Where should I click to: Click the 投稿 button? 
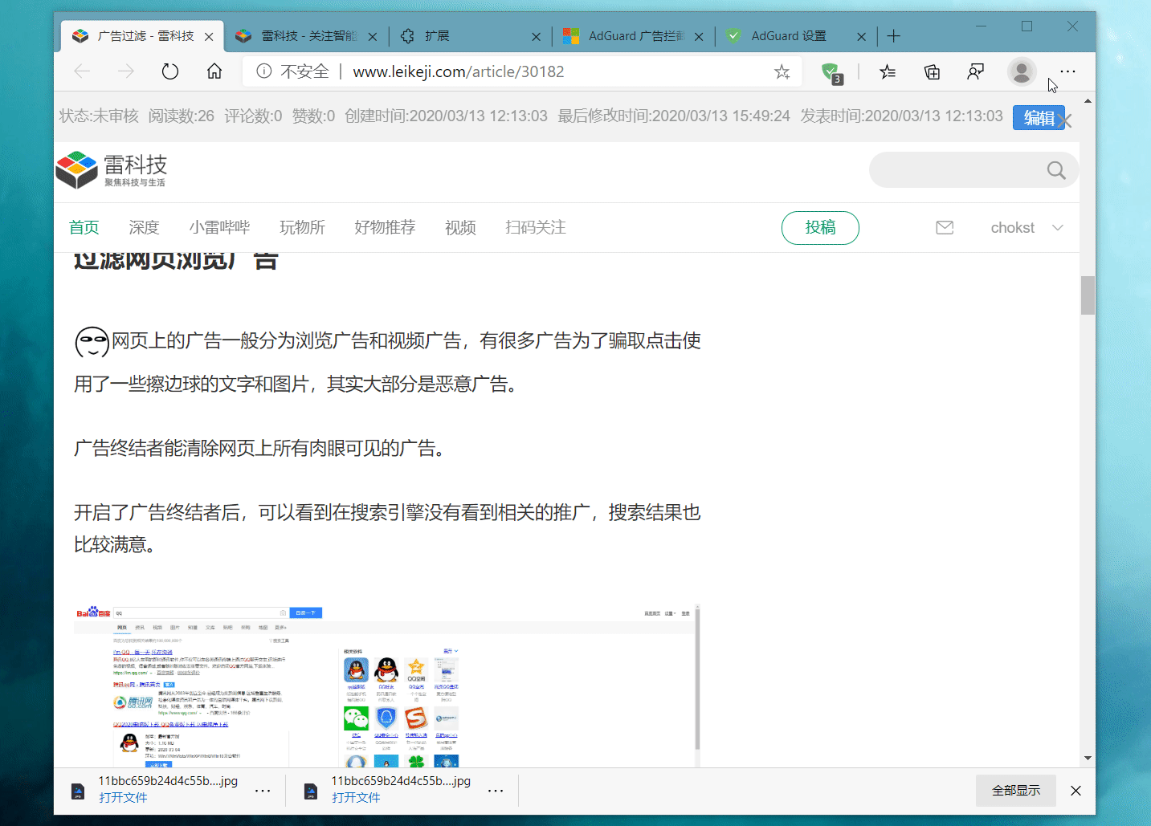tap(820, 228)
